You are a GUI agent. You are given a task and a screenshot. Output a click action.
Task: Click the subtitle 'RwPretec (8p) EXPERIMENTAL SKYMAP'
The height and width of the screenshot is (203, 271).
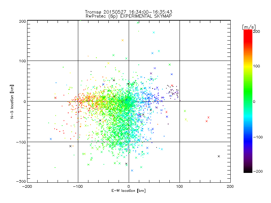coord(129,16)
